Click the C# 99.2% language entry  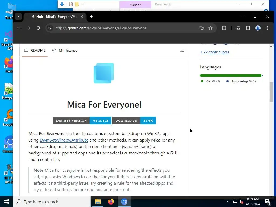coord(211,81)
